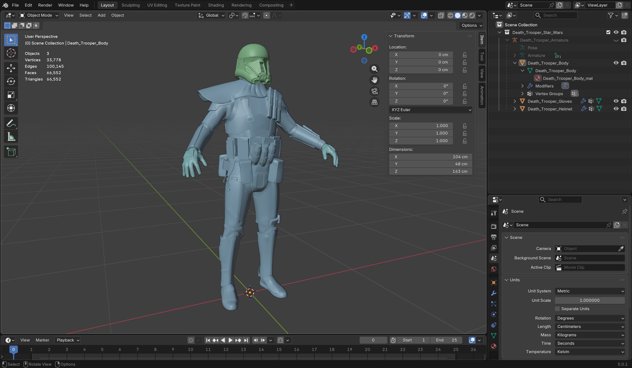Select the Move tool
Image resolution: width=632 pixels, height=368 pixels.
[11, 68]
